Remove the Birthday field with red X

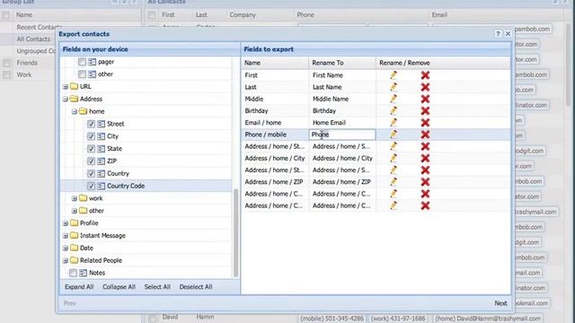point(425,110)
